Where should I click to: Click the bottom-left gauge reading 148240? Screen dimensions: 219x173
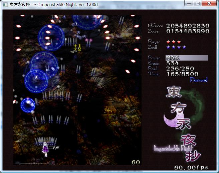35,163
